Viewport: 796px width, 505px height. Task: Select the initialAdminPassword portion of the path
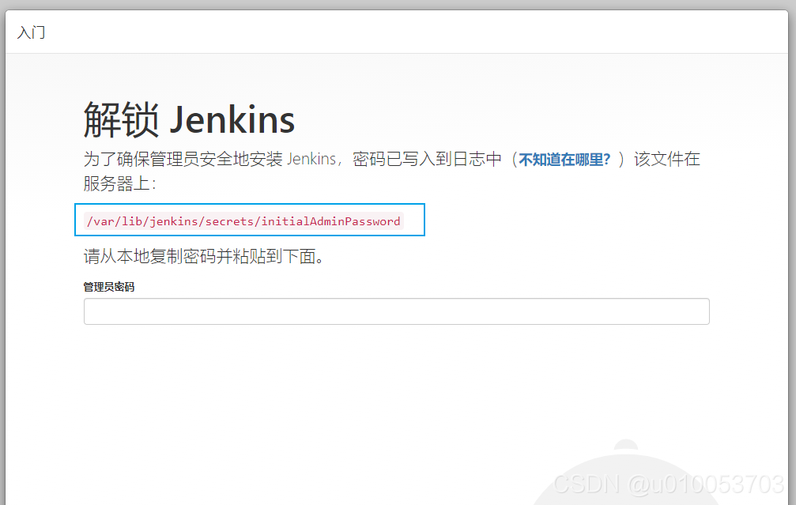click(x=330, y=221)
